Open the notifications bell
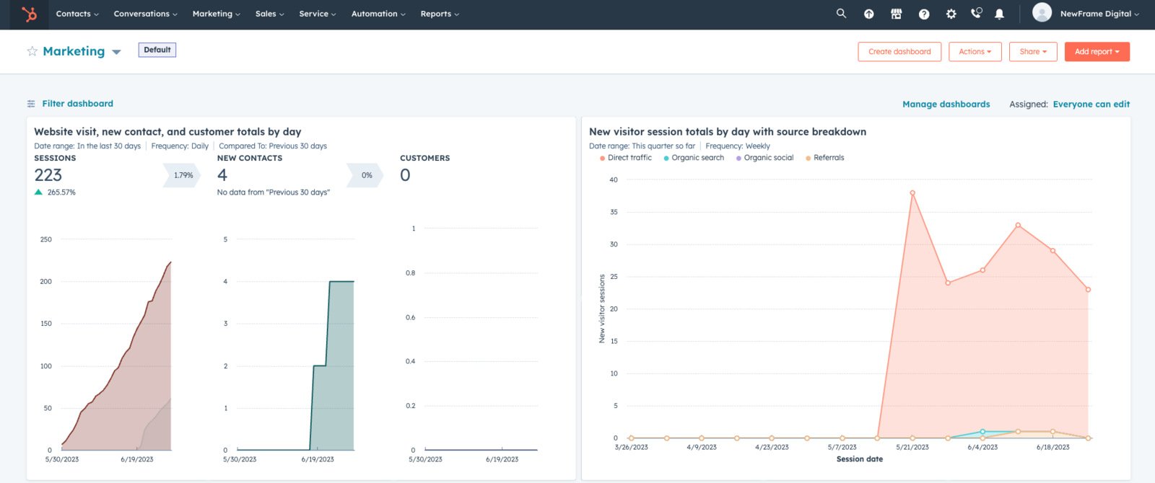 999,14
